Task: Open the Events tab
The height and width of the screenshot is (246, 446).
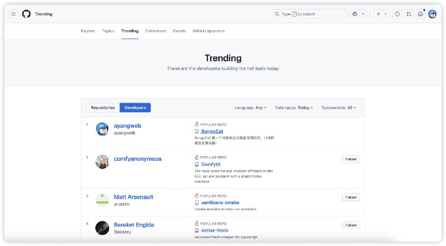Action: [179, 31]
